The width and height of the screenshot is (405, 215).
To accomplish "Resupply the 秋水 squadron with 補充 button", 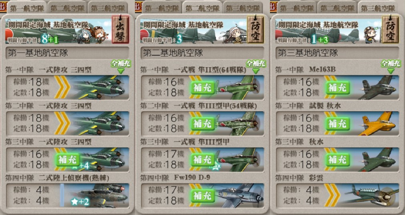I will click(338, 160).
